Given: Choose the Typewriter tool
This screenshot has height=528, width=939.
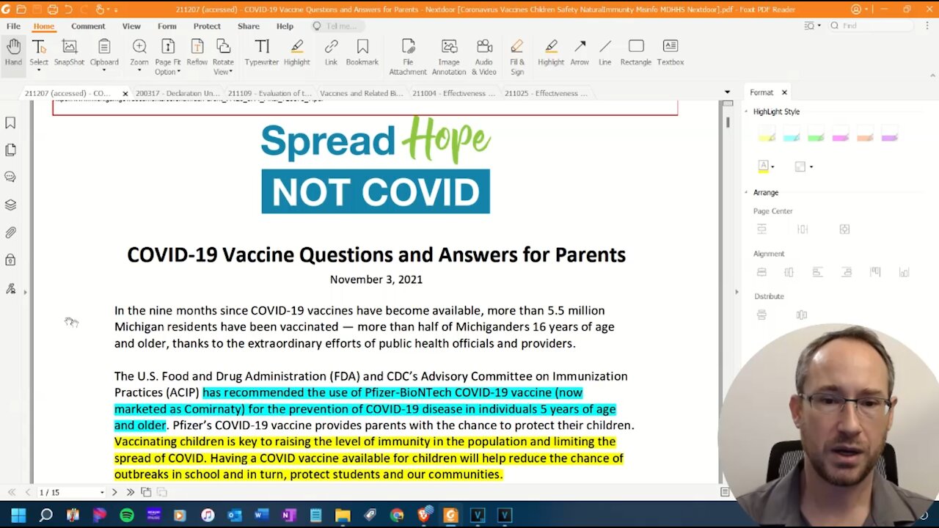Looking at the screenshot, I should click(261, 53).
